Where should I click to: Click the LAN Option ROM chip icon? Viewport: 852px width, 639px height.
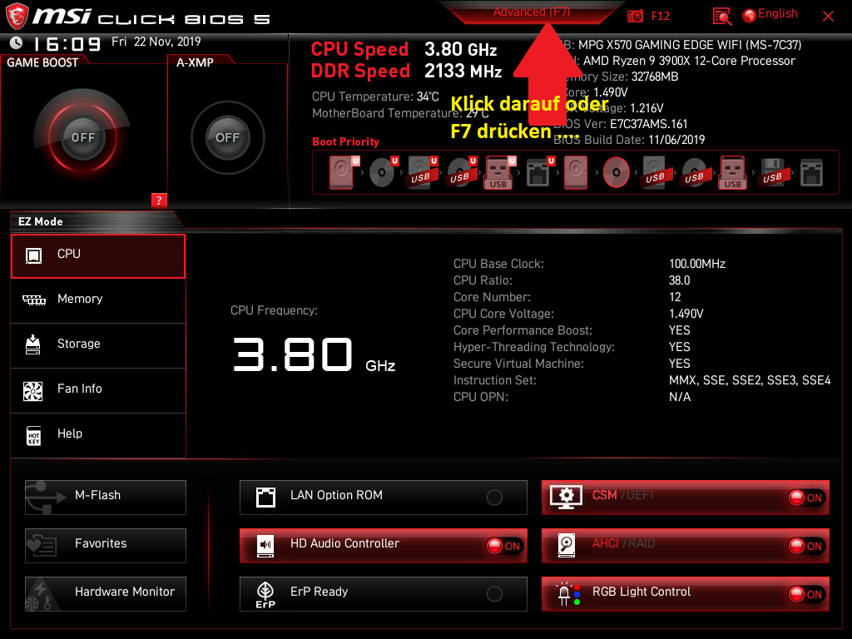point(265,497)
